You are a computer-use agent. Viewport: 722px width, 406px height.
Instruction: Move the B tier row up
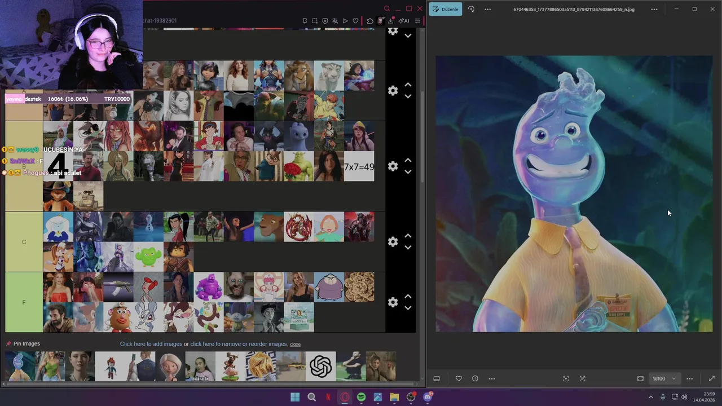[408, 161]
